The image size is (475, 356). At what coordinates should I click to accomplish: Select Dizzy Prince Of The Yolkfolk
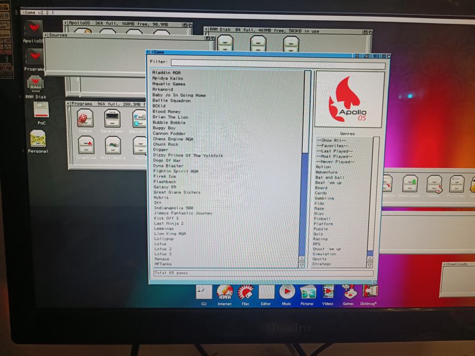coord(188,155)
